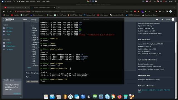The width and height of the screenshot is (178, 100).
Task: Click Read More in Tenable News
Action: (x=17, y=94)
